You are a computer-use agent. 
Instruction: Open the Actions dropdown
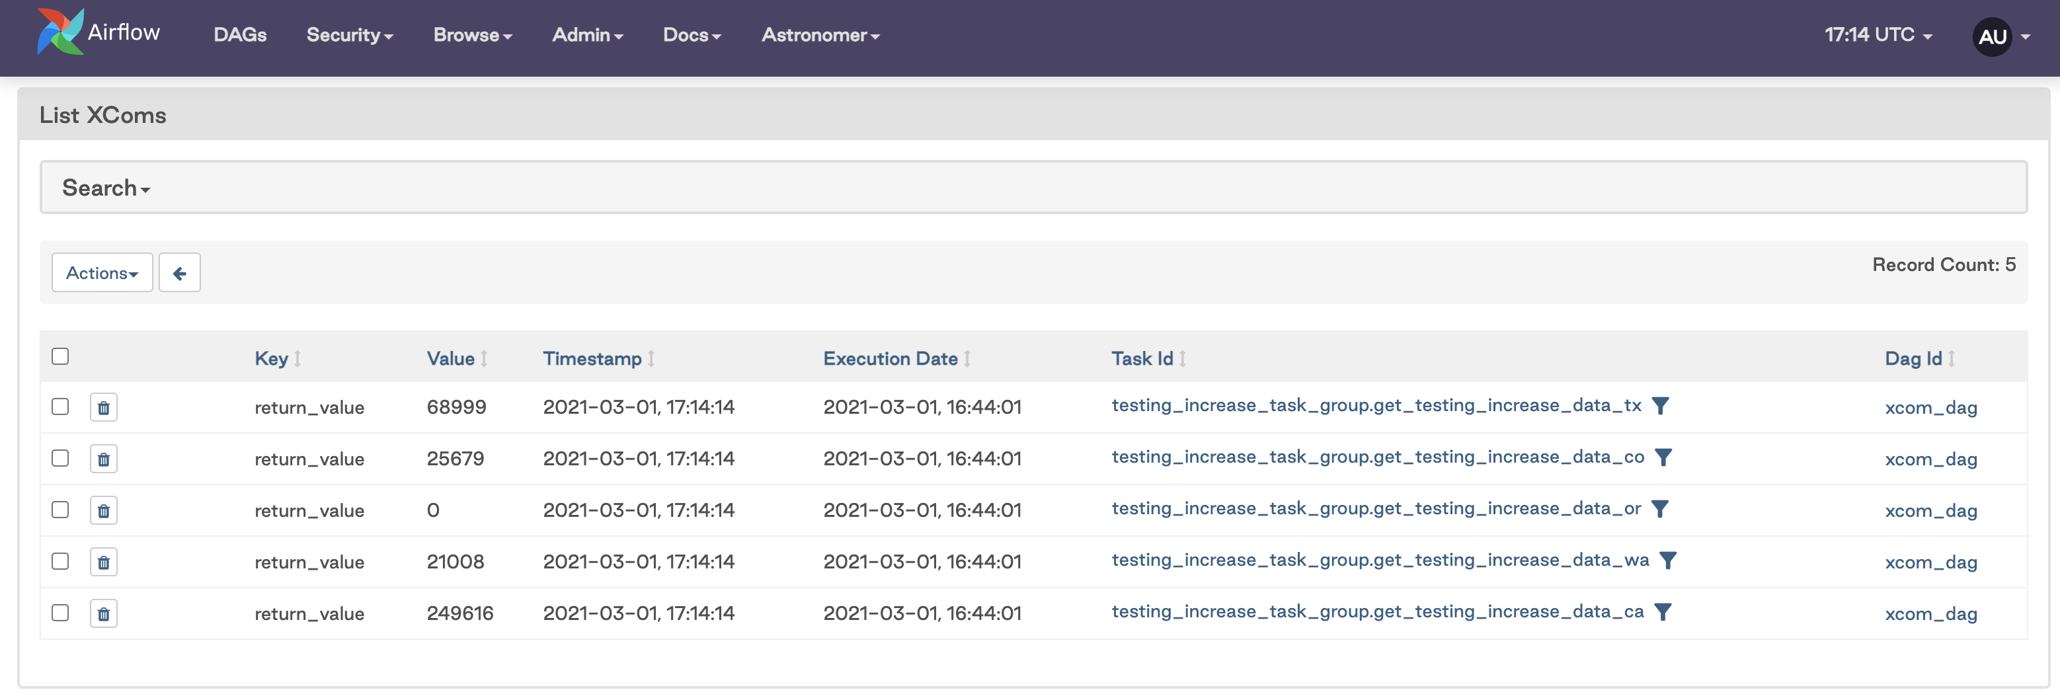[102, 274]
